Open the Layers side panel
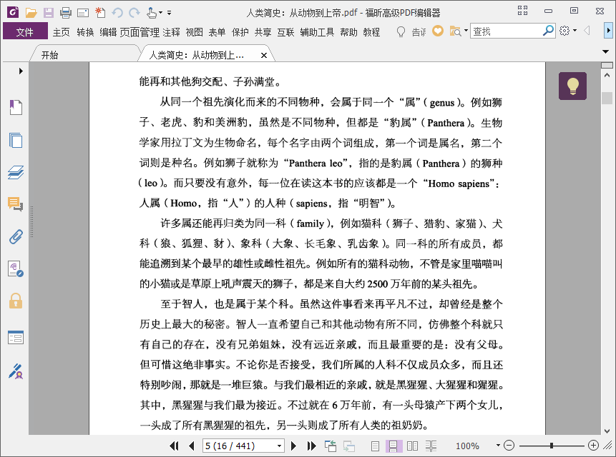616x457 pixels. 16,172
